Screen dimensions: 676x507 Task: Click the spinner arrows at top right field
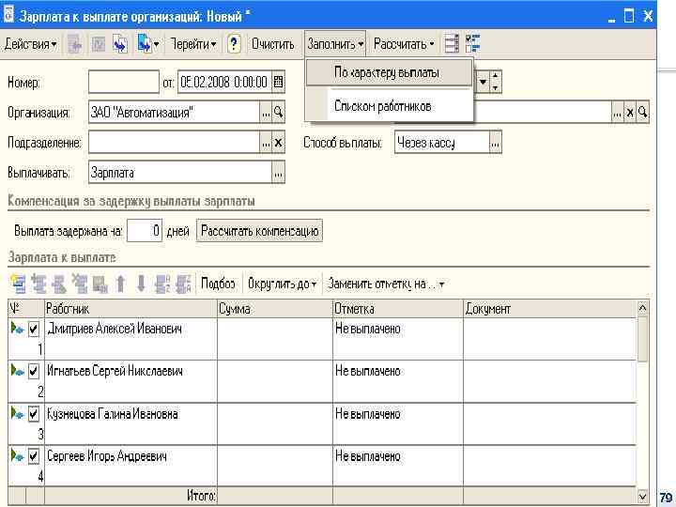(x=496, y=82)
